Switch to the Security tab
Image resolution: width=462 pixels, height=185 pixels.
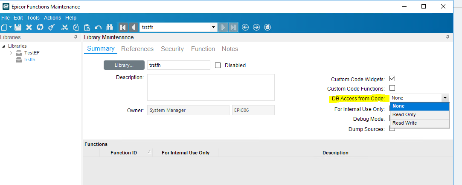pyautogui.click(x=172, y=49)
